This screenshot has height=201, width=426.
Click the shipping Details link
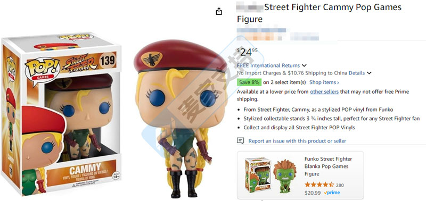[357, 73]
